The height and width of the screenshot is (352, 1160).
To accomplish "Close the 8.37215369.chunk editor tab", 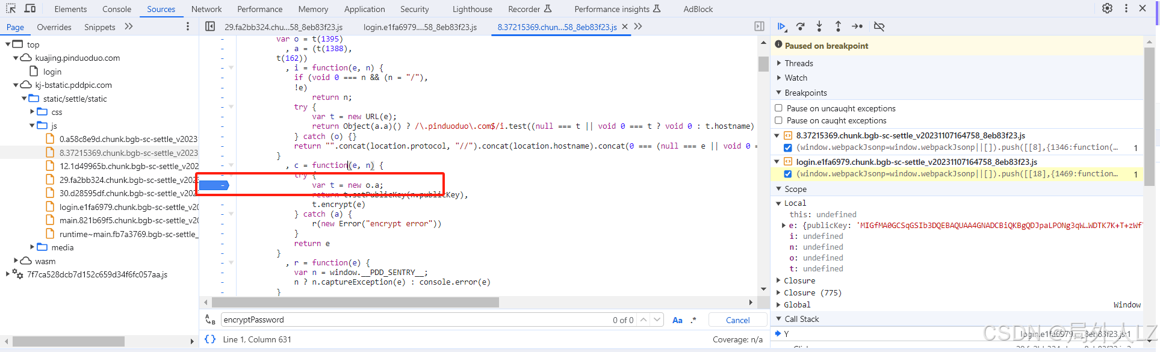I will 624,26.
